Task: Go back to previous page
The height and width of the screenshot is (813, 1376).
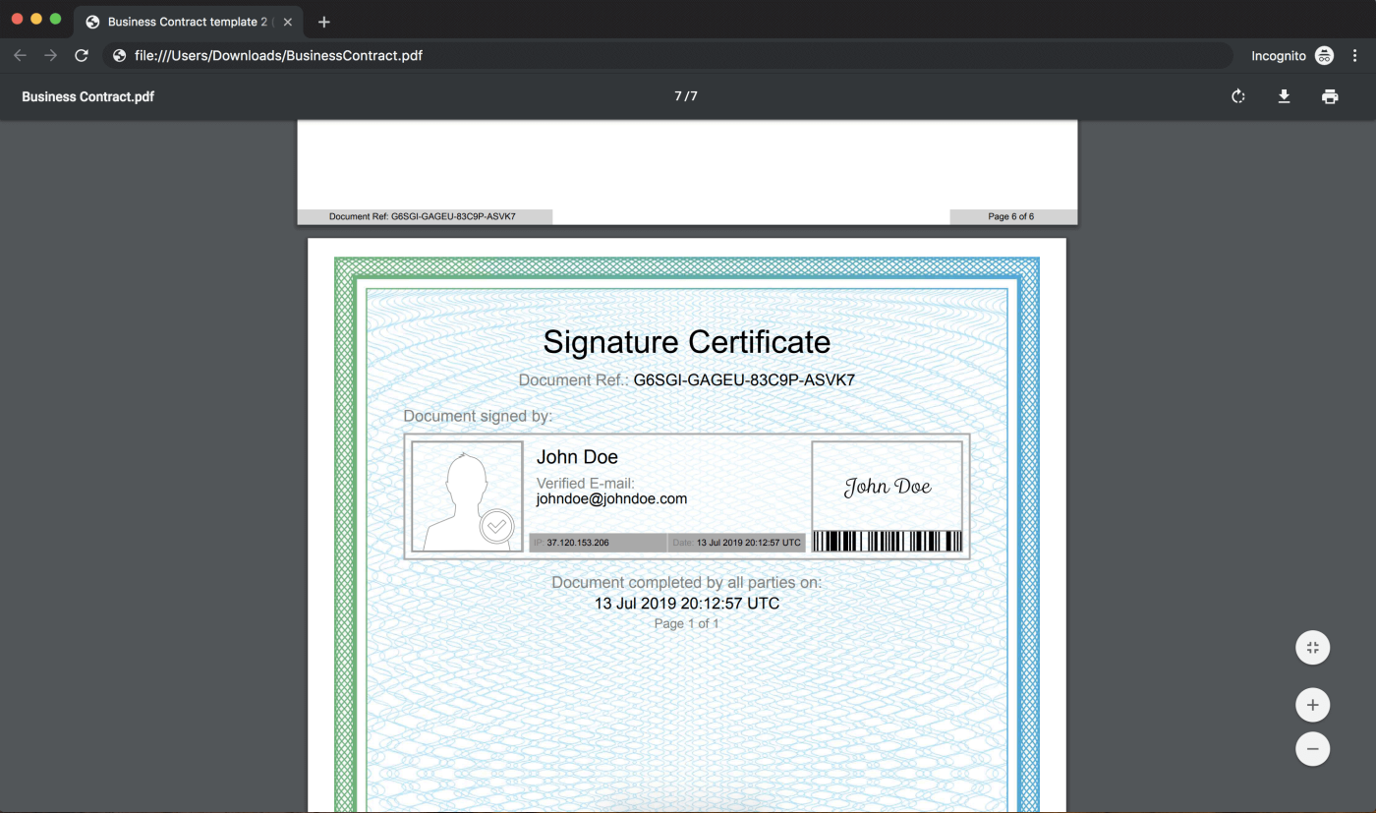Action: coord(20,56)
